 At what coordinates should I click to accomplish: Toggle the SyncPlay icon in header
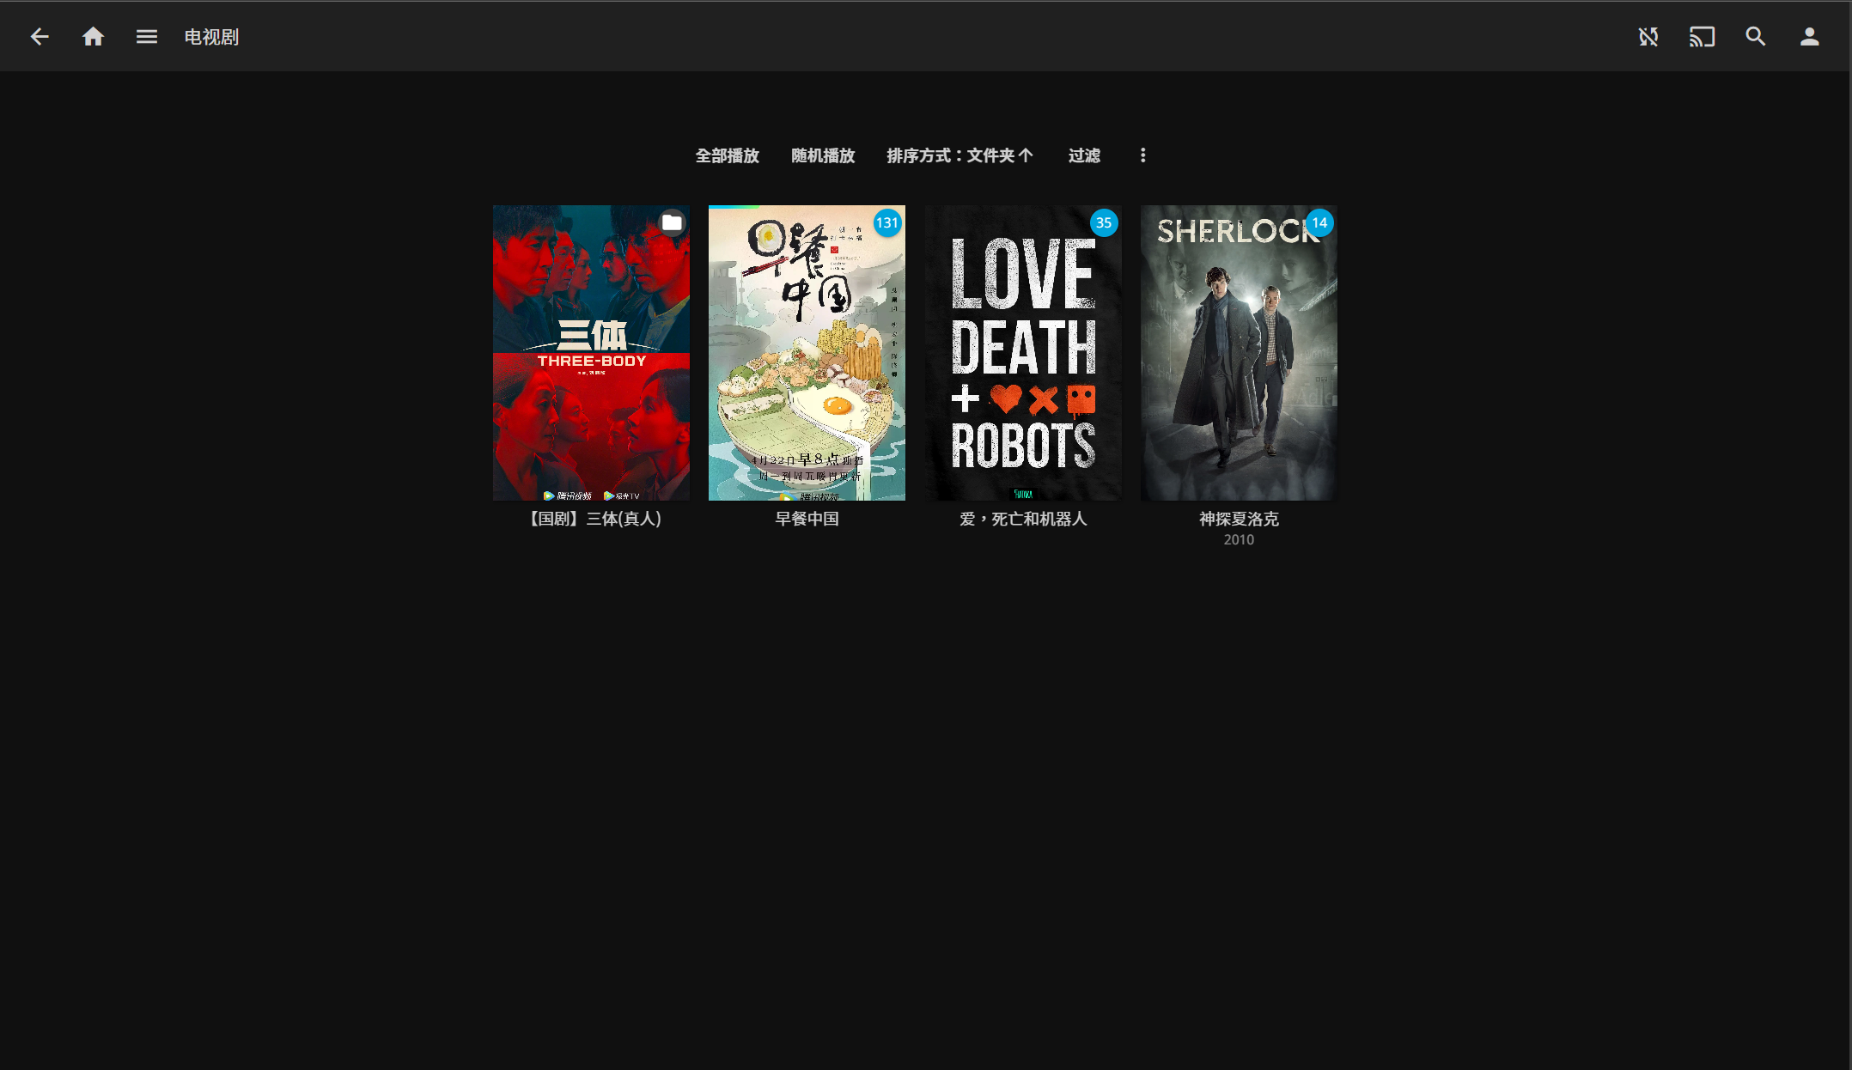[1648, 37]
